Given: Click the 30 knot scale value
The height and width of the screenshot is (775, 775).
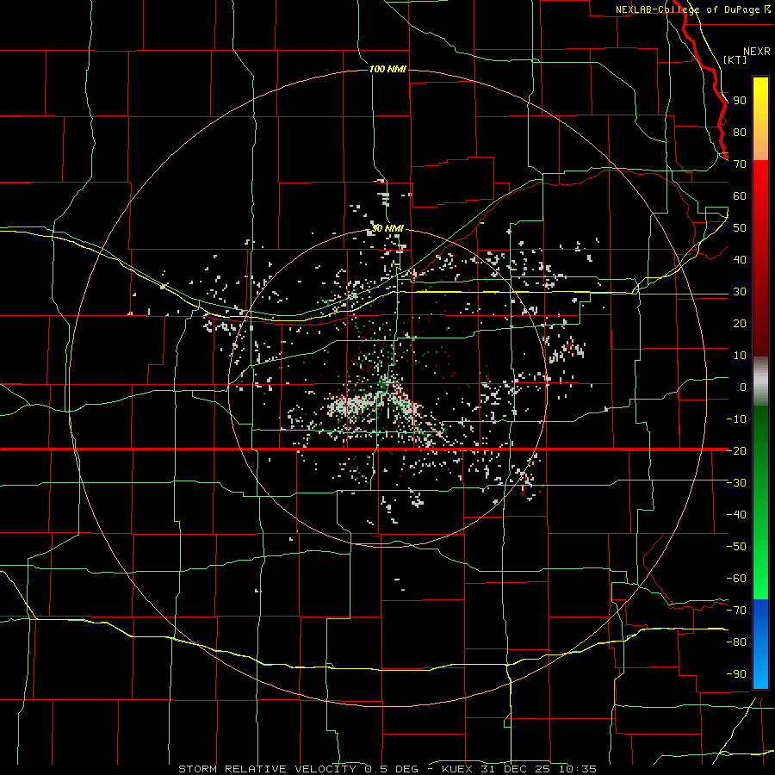Looking at the screenshot, I should click(740, 292).
